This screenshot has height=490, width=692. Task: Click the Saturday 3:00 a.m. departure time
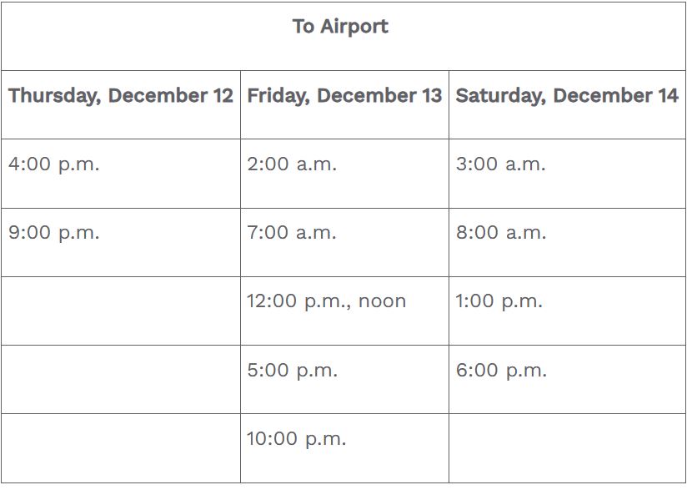(x=500, y=164)
